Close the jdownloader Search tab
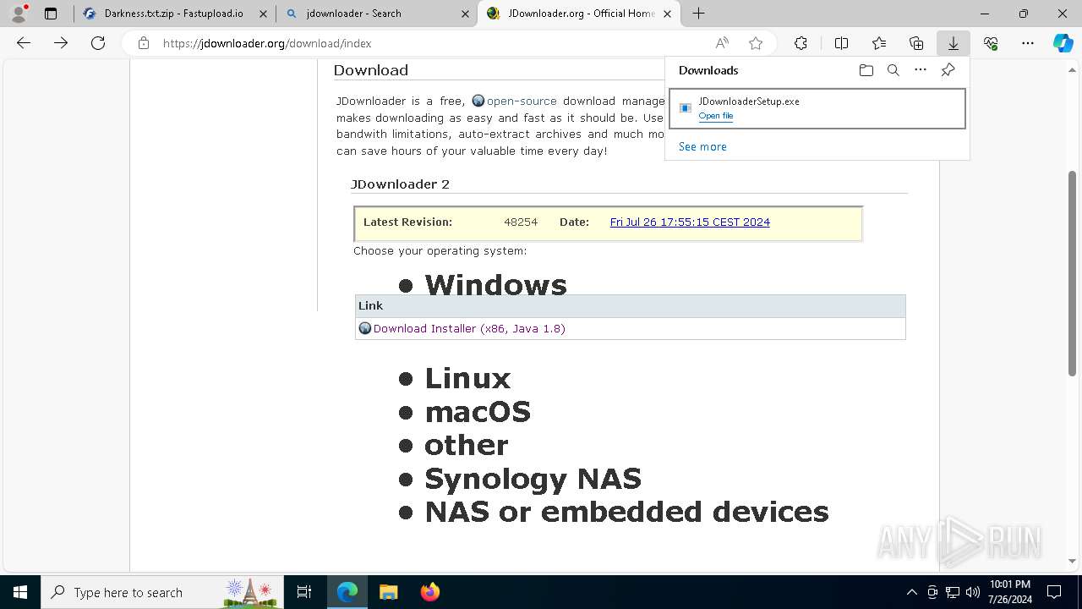This screenshot has width=1082, height=609. tap(465, 14)
